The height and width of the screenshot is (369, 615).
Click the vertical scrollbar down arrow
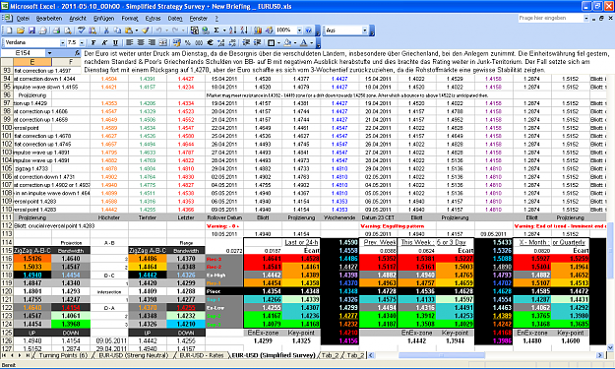[x=610, y=347]
